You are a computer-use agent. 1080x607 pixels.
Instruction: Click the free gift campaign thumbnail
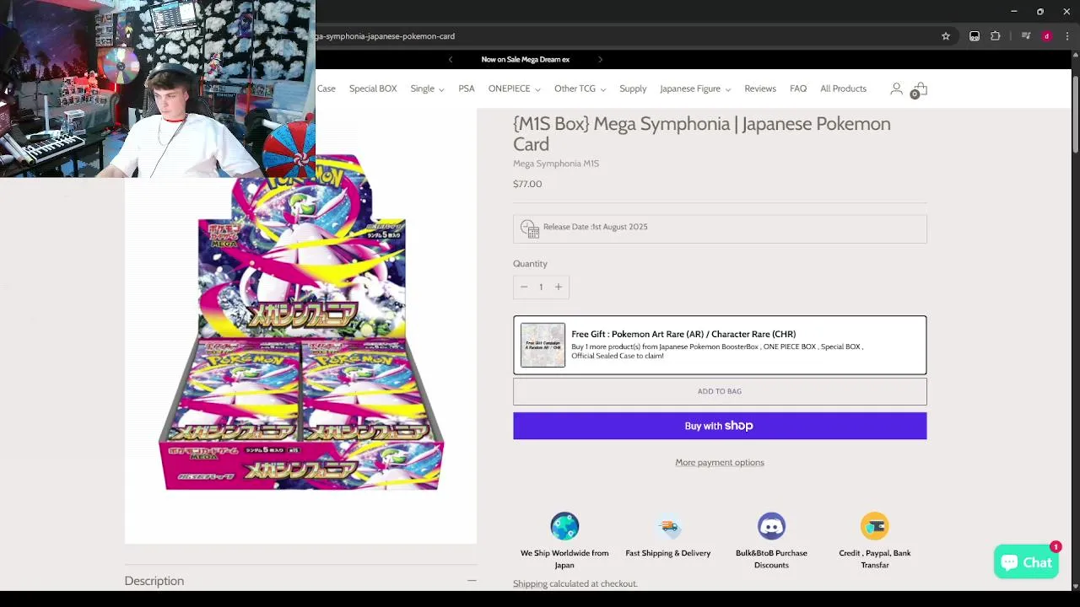click(x=543, y=345)
